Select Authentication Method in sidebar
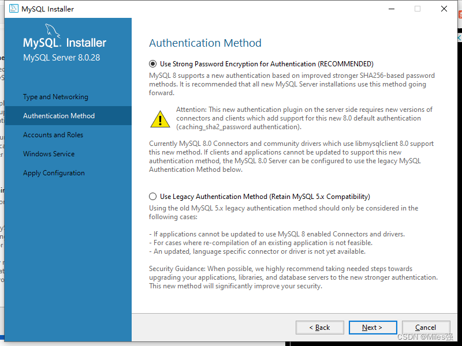This screenshot has width=462, height=346. [x=68, y=116]
